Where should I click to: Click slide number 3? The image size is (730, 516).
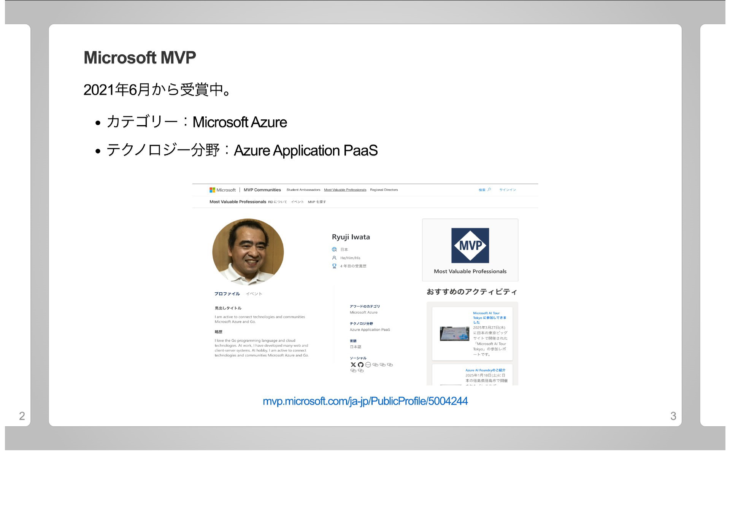673,416
